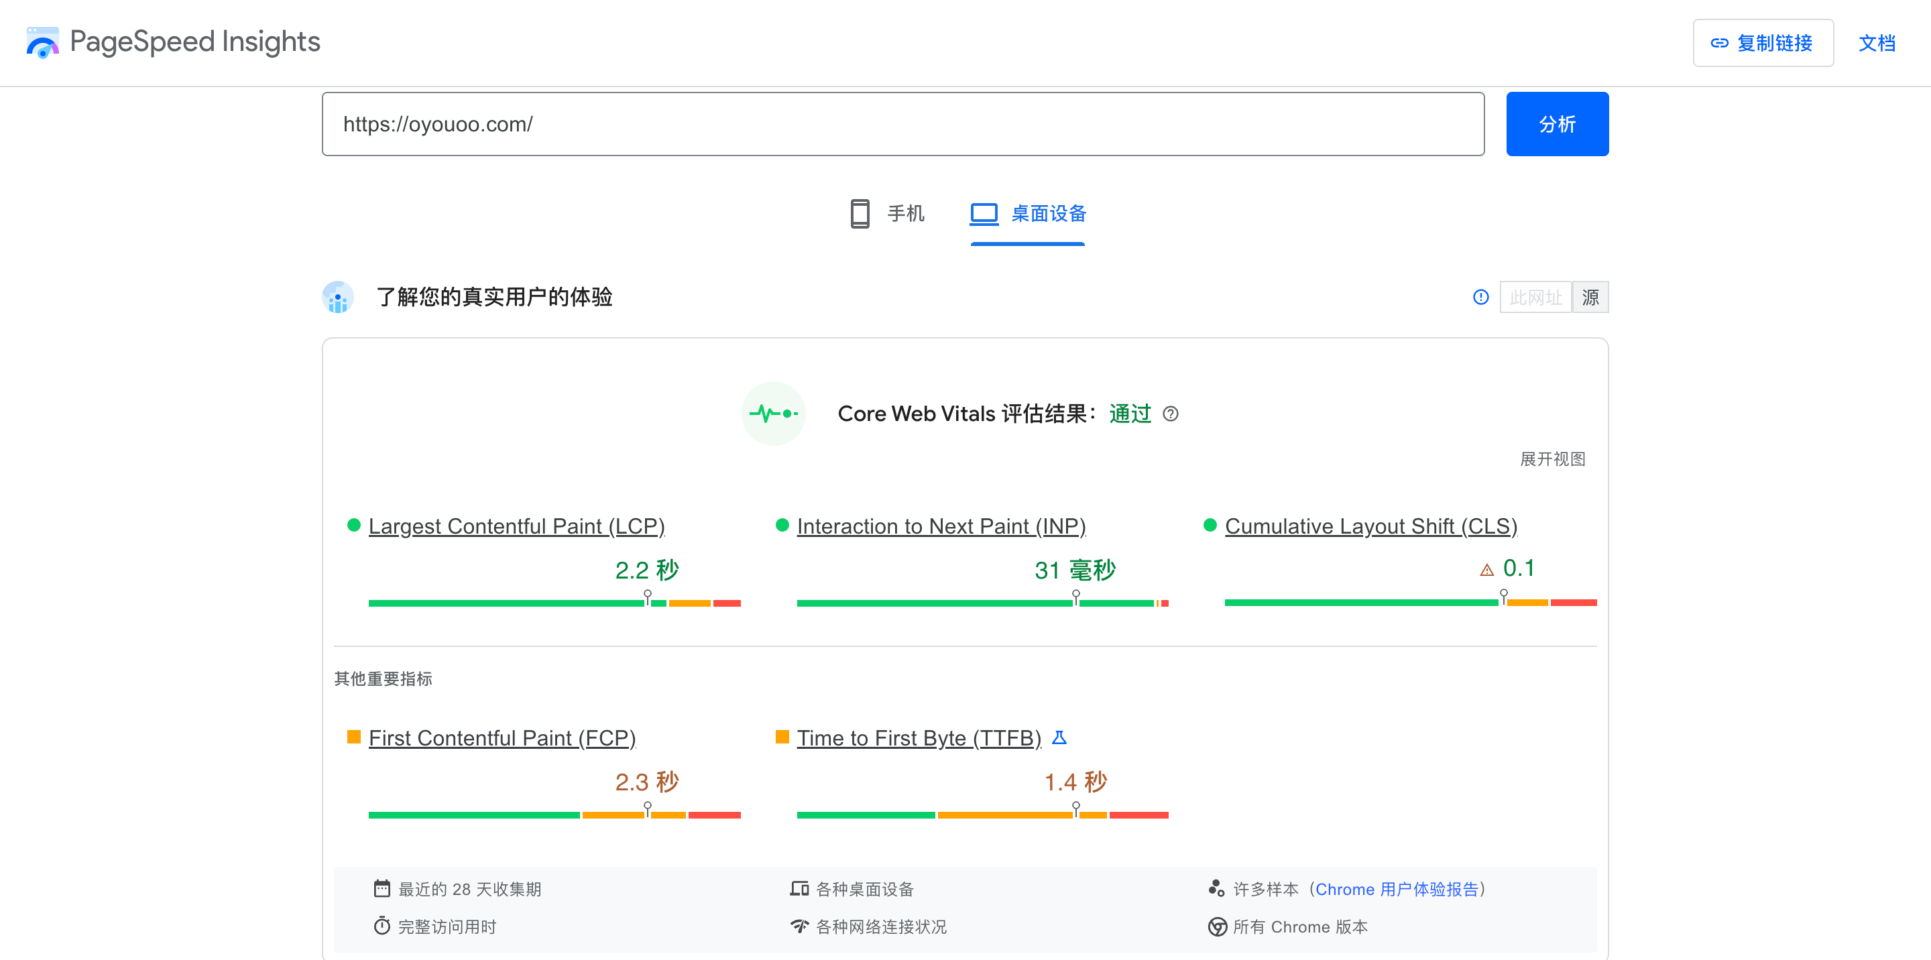Click the INP 31 毫秒 value
This screenshot has height=960, width=1931.
1075,571
